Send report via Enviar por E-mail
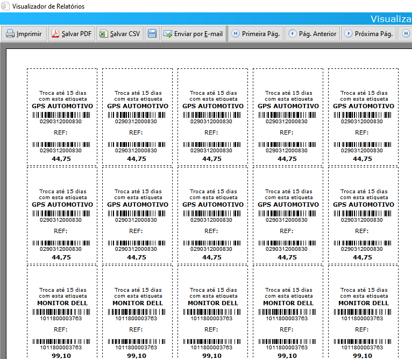The height and width of the screenshot is (359, 412). (x=194, y=34)
